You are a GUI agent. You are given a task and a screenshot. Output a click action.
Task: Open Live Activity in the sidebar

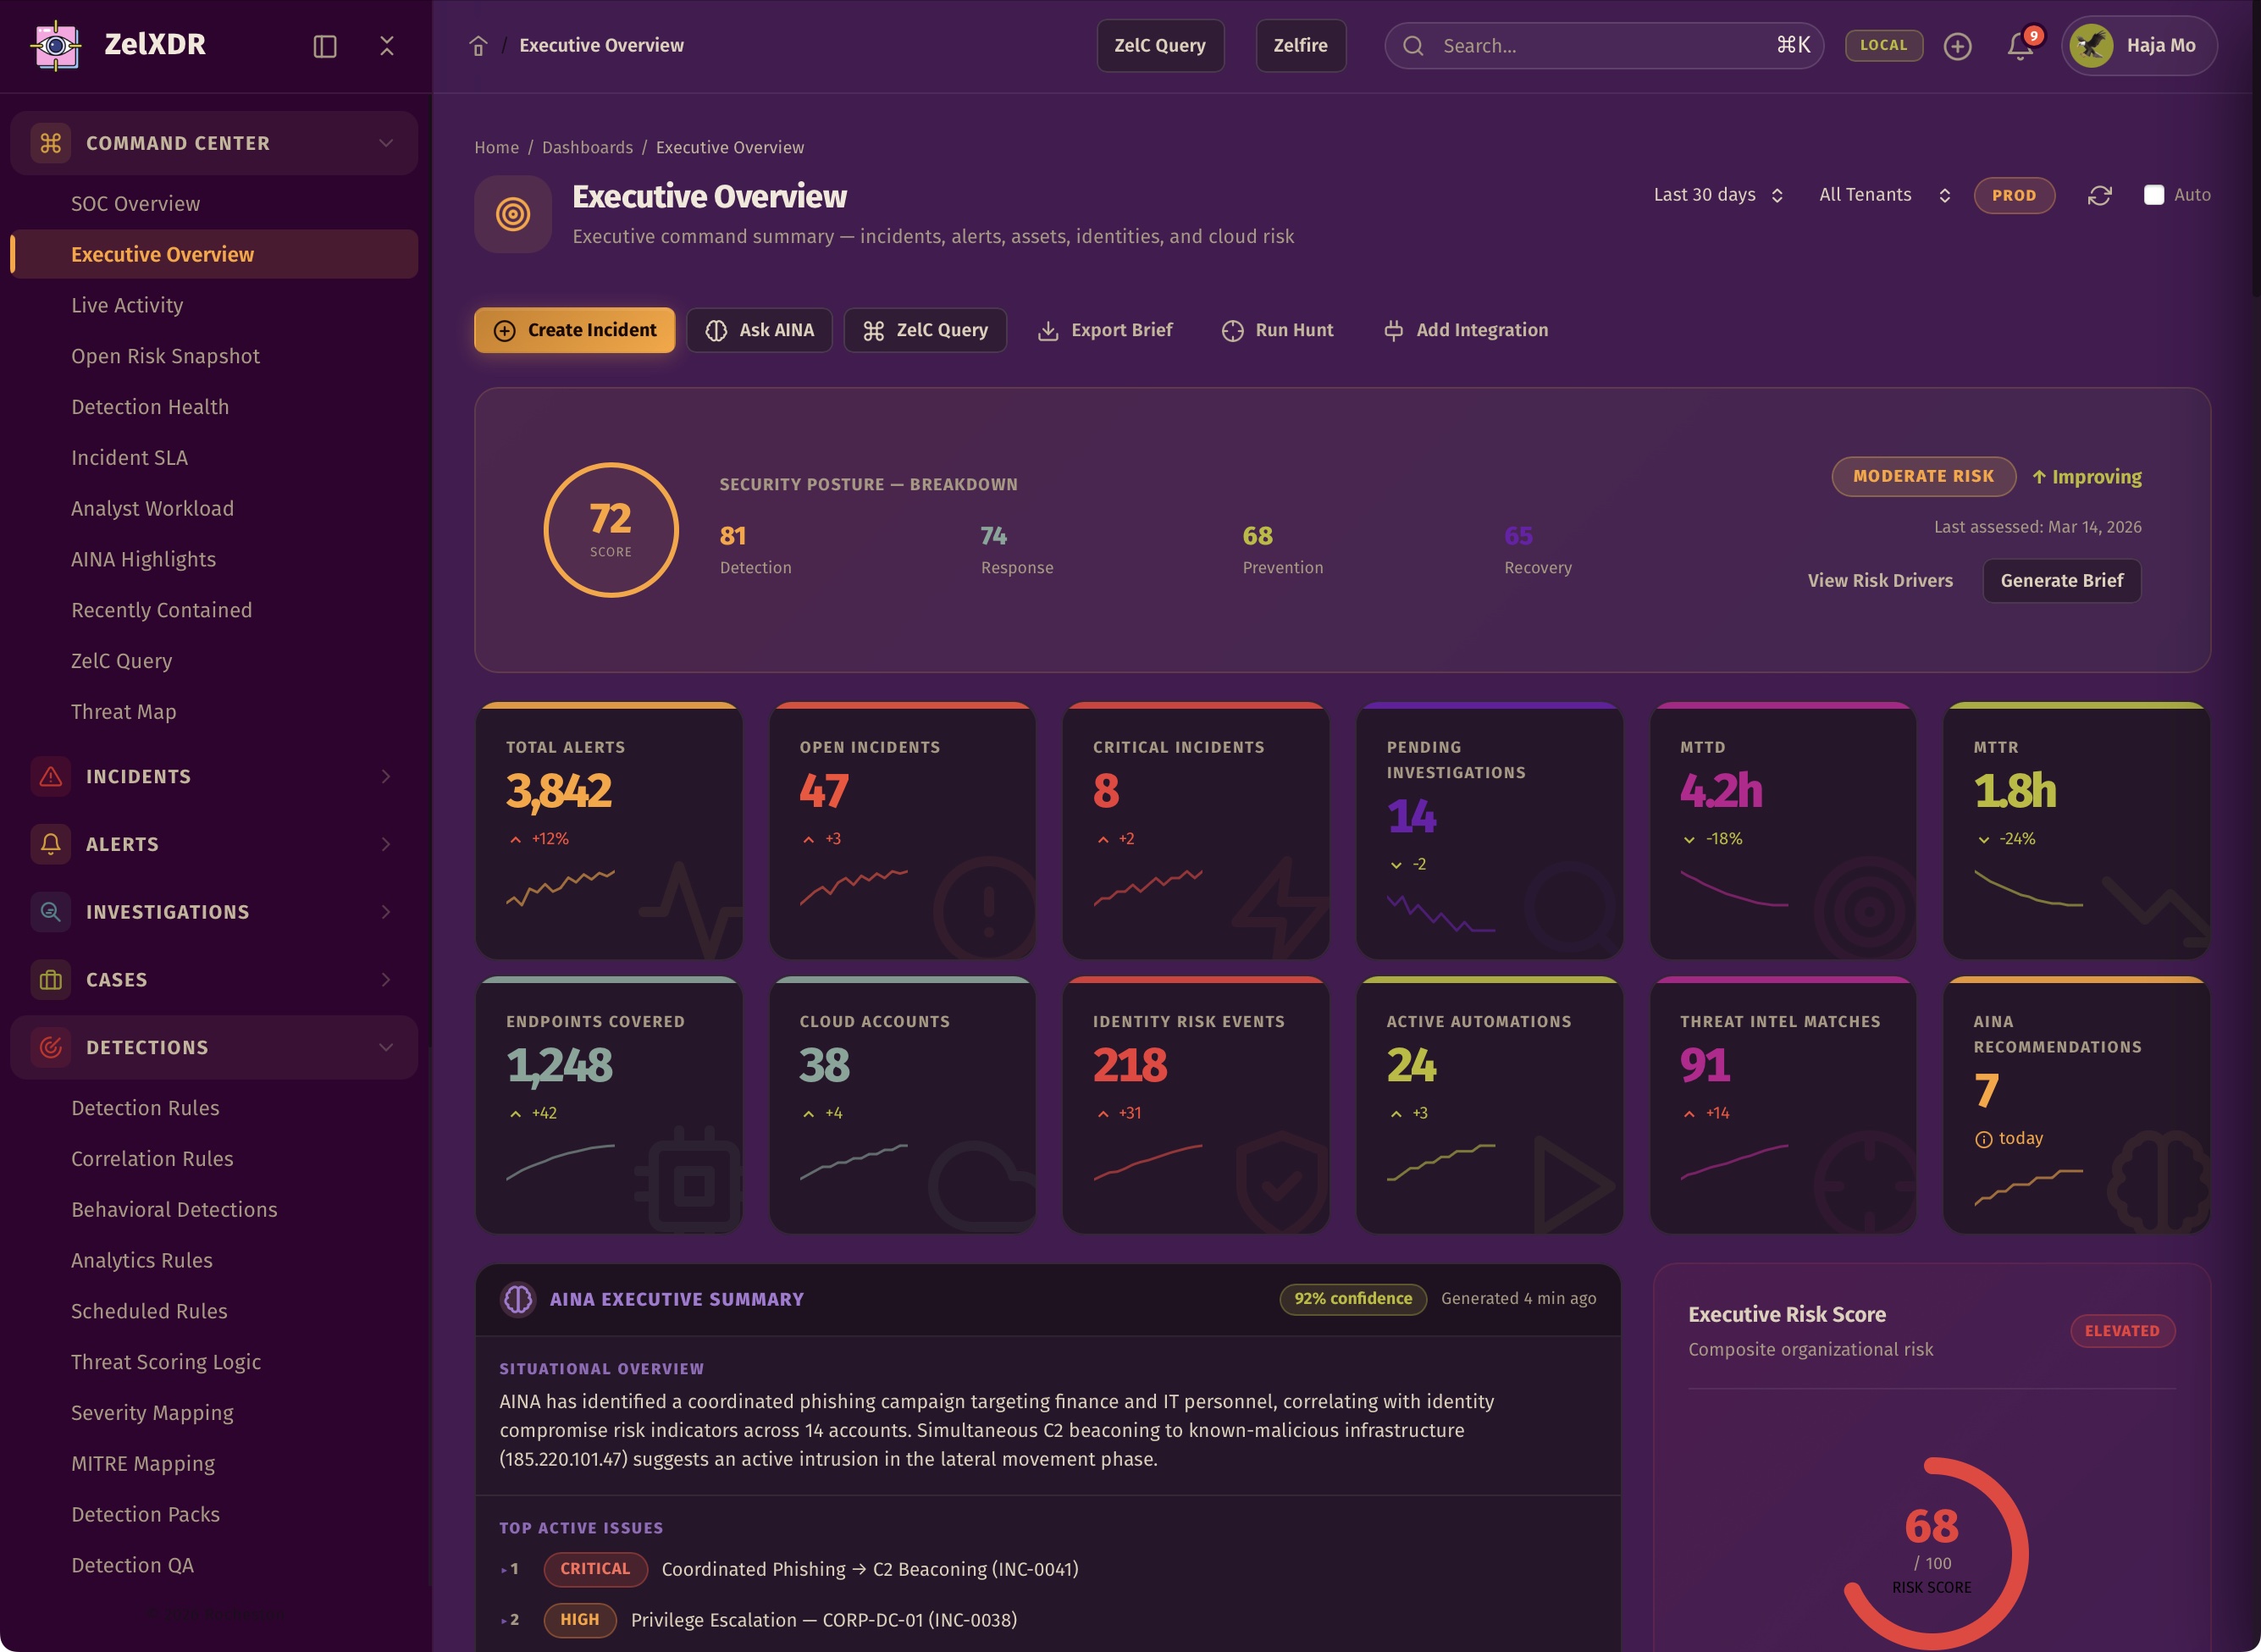click(127, 305)
